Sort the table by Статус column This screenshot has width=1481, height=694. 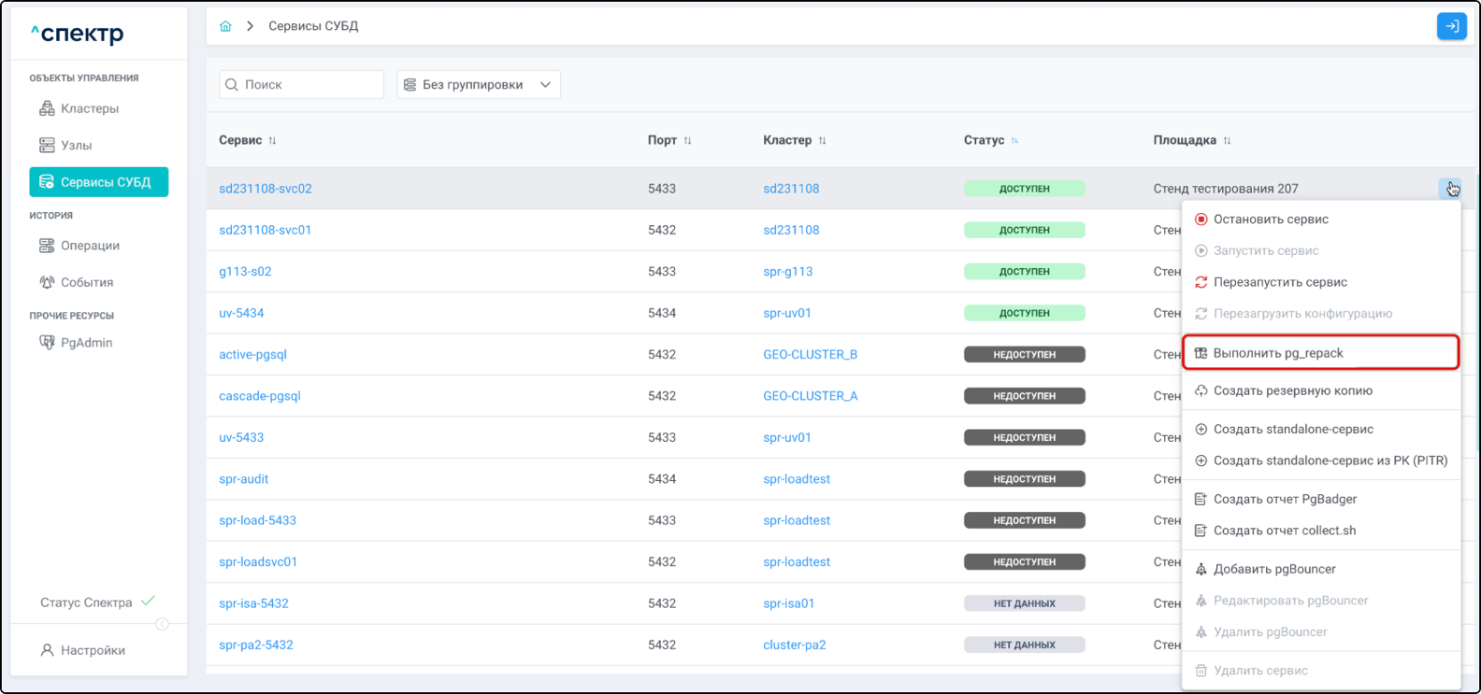(x=1014, y=141)
